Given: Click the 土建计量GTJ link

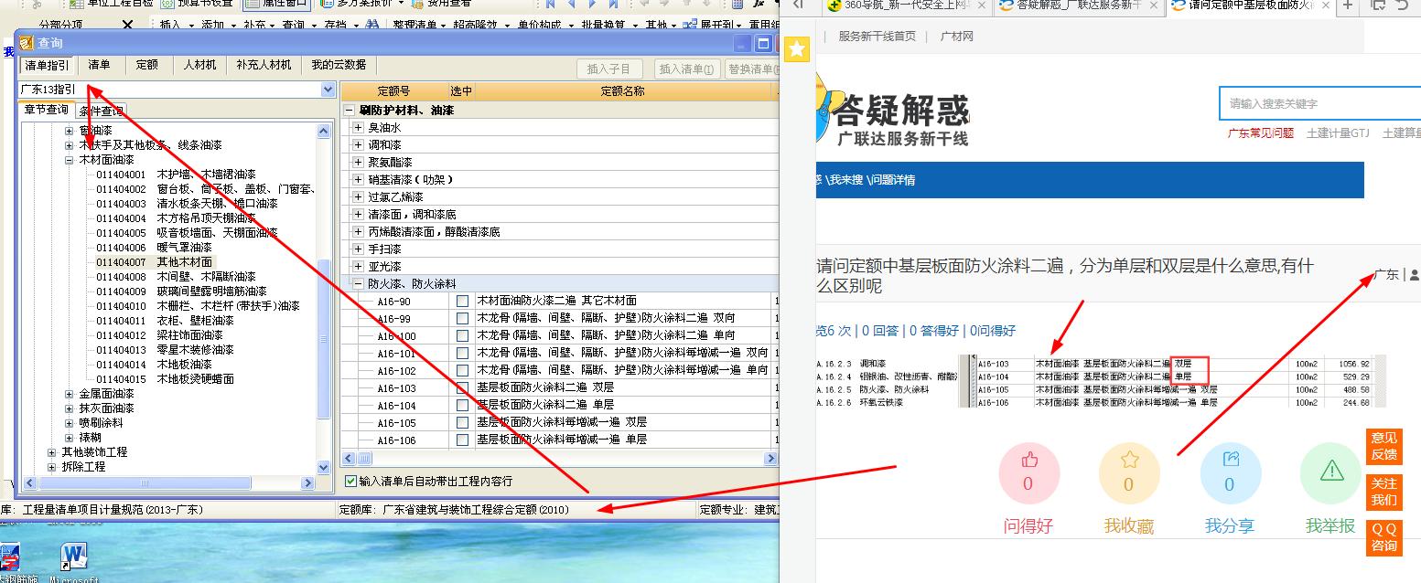Looking at the screenshot, I should (x=1338, y=132).
